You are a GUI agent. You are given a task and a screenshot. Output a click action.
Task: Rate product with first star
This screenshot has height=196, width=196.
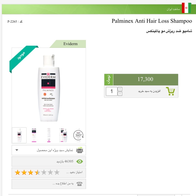click(17, 173)
